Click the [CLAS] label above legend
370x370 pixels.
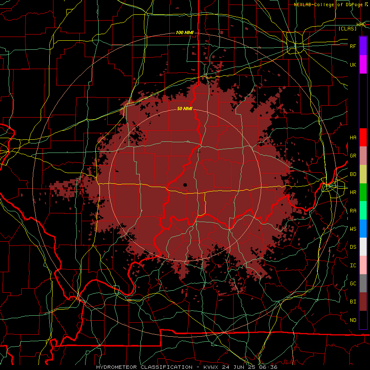(347, 28)
